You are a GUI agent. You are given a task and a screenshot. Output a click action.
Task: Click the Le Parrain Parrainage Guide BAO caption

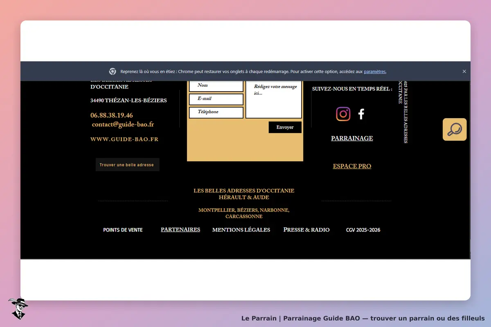pyautogui.click(x=363, y=318)
